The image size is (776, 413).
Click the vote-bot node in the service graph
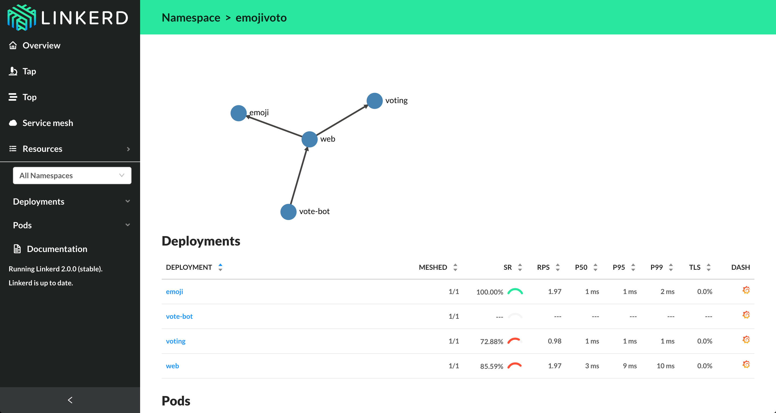point(287,210)
